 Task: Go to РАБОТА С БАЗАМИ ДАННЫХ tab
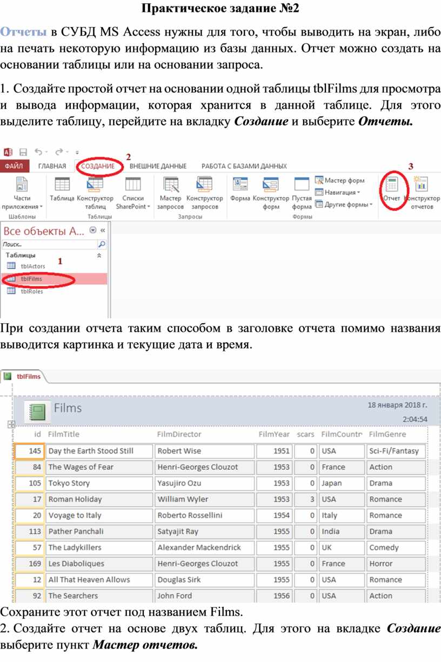[244, 166]
